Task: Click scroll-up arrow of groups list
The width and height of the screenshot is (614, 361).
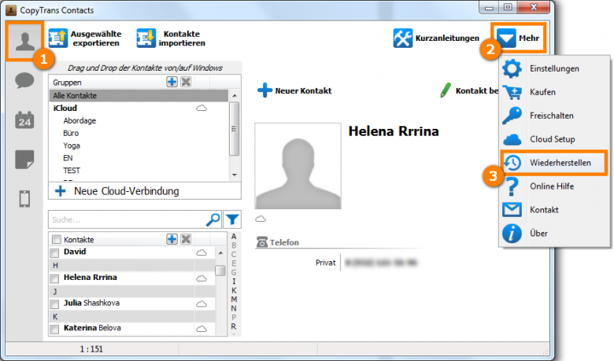Action: click(235, 95)
